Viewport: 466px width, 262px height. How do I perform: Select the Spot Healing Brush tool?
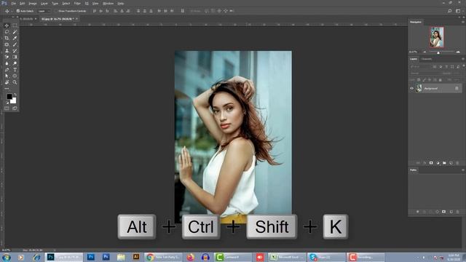[x=7, y=44]
